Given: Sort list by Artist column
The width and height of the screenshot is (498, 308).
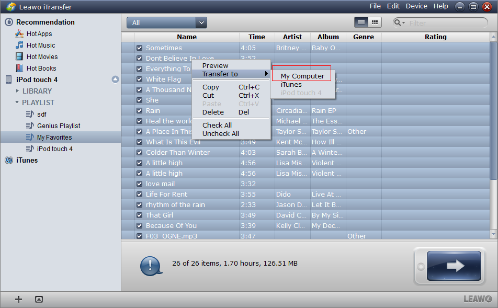Looking at the screenshot, I should pos(292,37).
